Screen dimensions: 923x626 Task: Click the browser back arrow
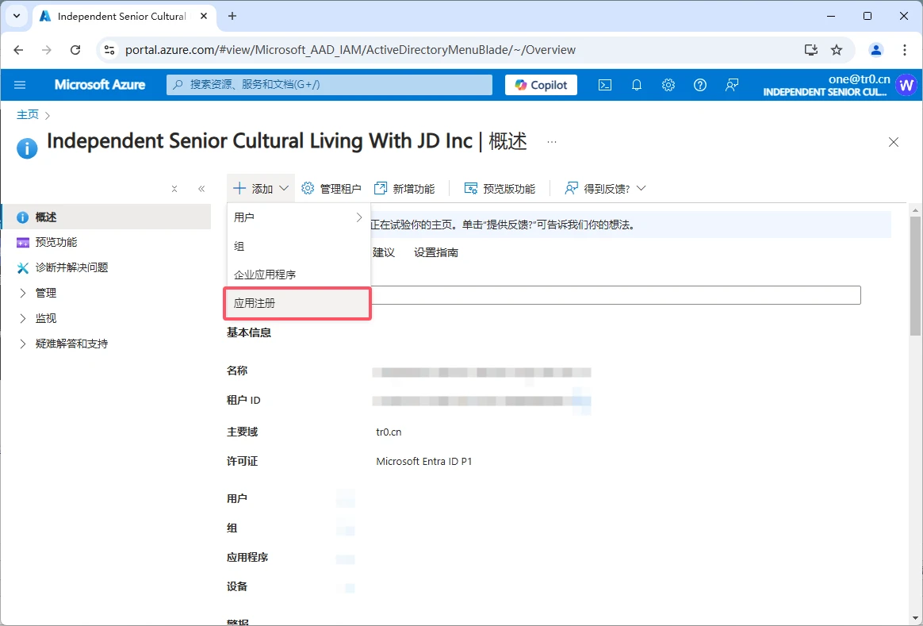coord(18,50)
